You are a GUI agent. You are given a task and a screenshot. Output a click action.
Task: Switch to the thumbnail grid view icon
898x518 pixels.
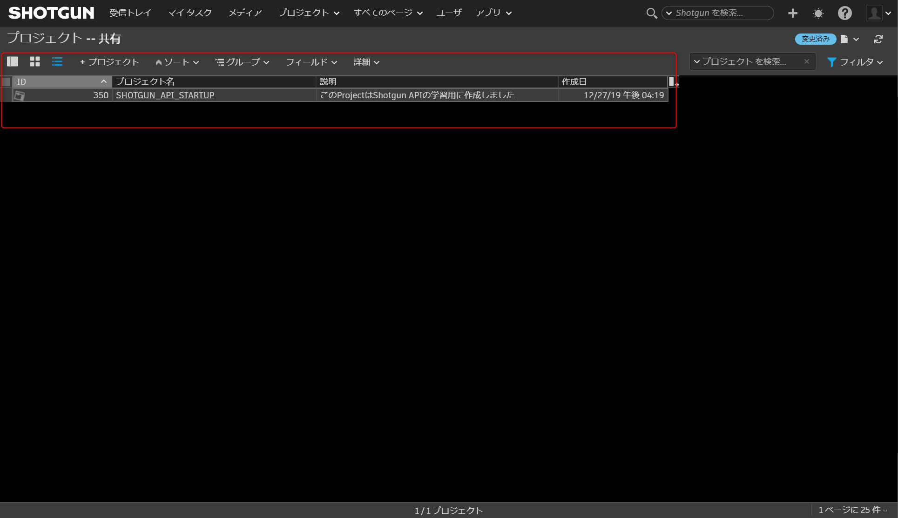coord(35,61)
